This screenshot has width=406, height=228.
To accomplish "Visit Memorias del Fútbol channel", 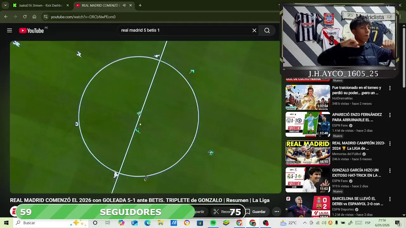I will (x=347, y=154).
